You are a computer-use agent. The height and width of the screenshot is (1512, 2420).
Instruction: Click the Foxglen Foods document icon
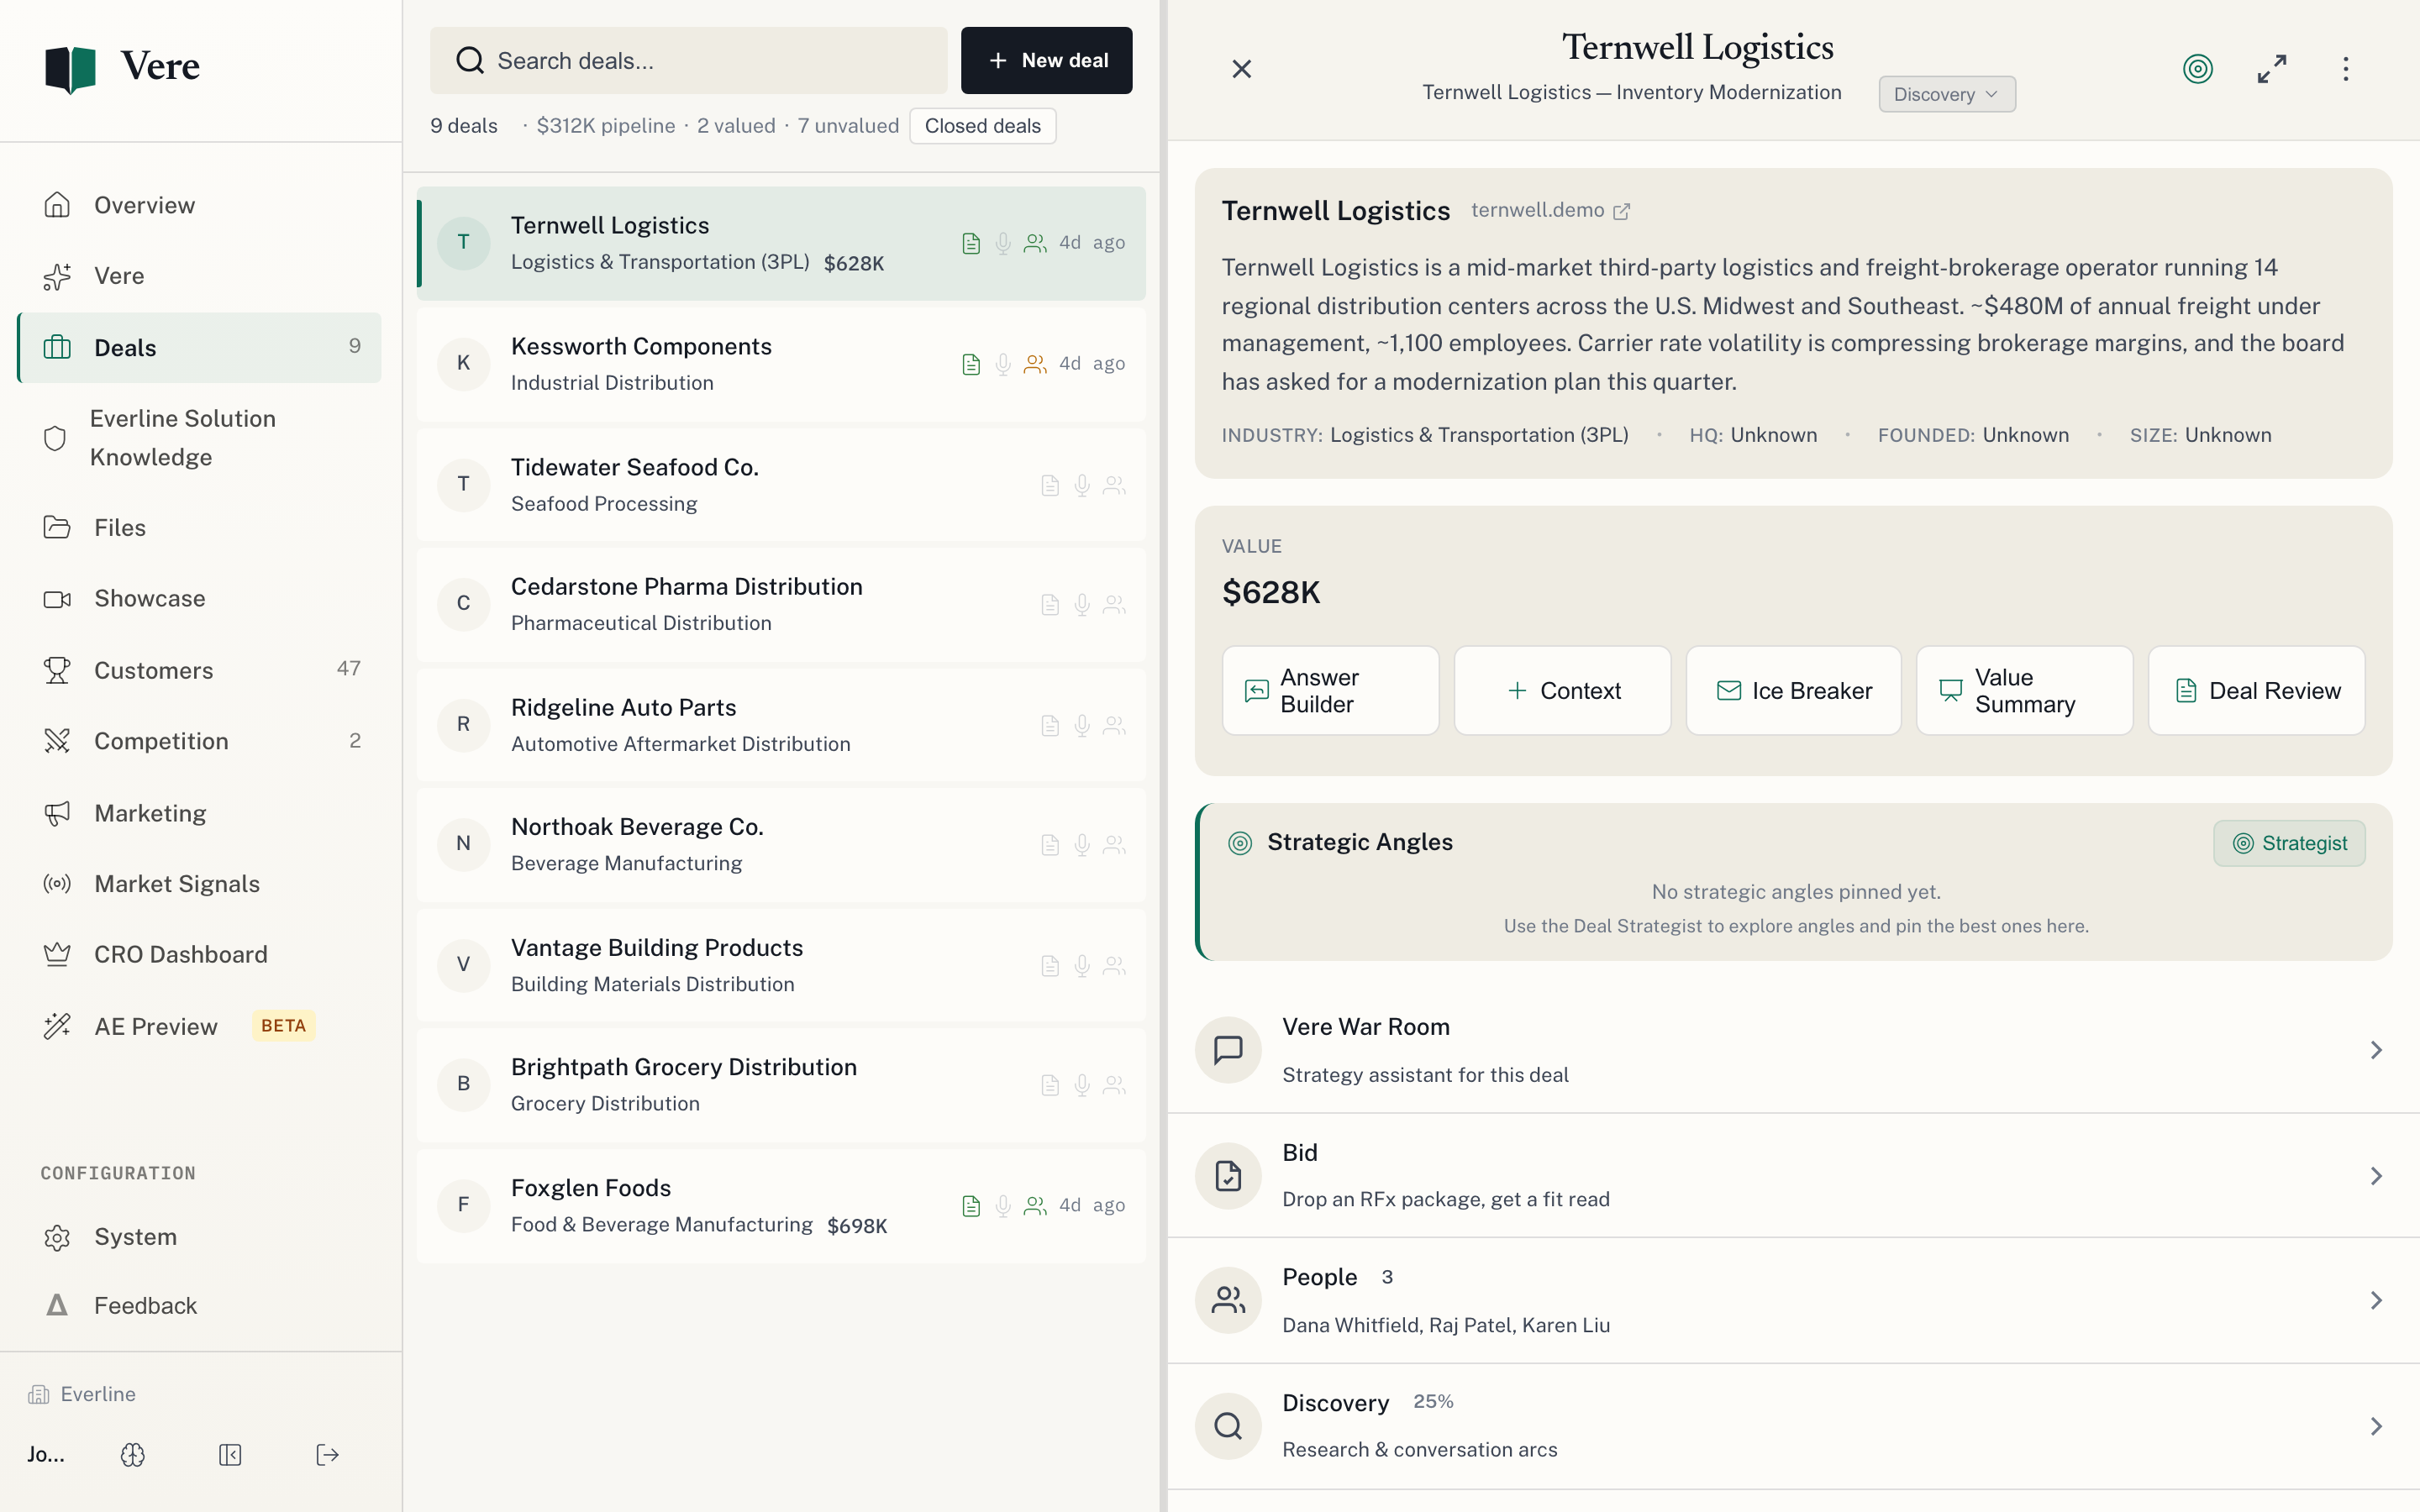[x=971, y=1206]
